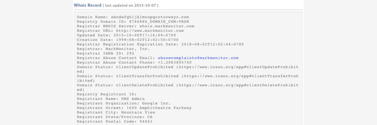Click the Creation Date line
The image size is (377, 125).
pyautogui.click(x=128, y=40)
